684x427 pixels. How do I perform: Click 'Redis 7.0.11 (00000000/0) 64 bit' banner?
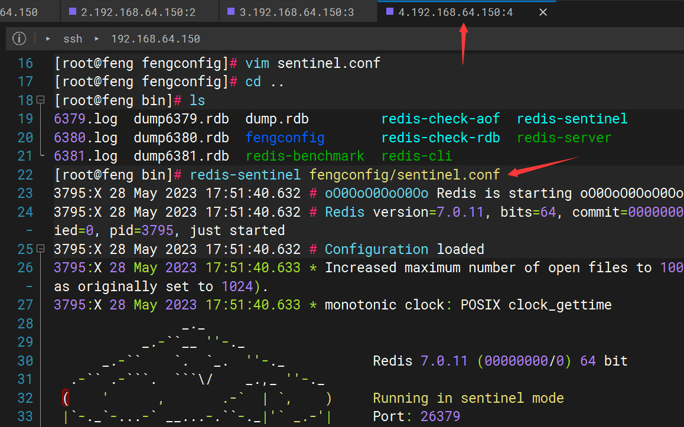click(x=500, y=361)
